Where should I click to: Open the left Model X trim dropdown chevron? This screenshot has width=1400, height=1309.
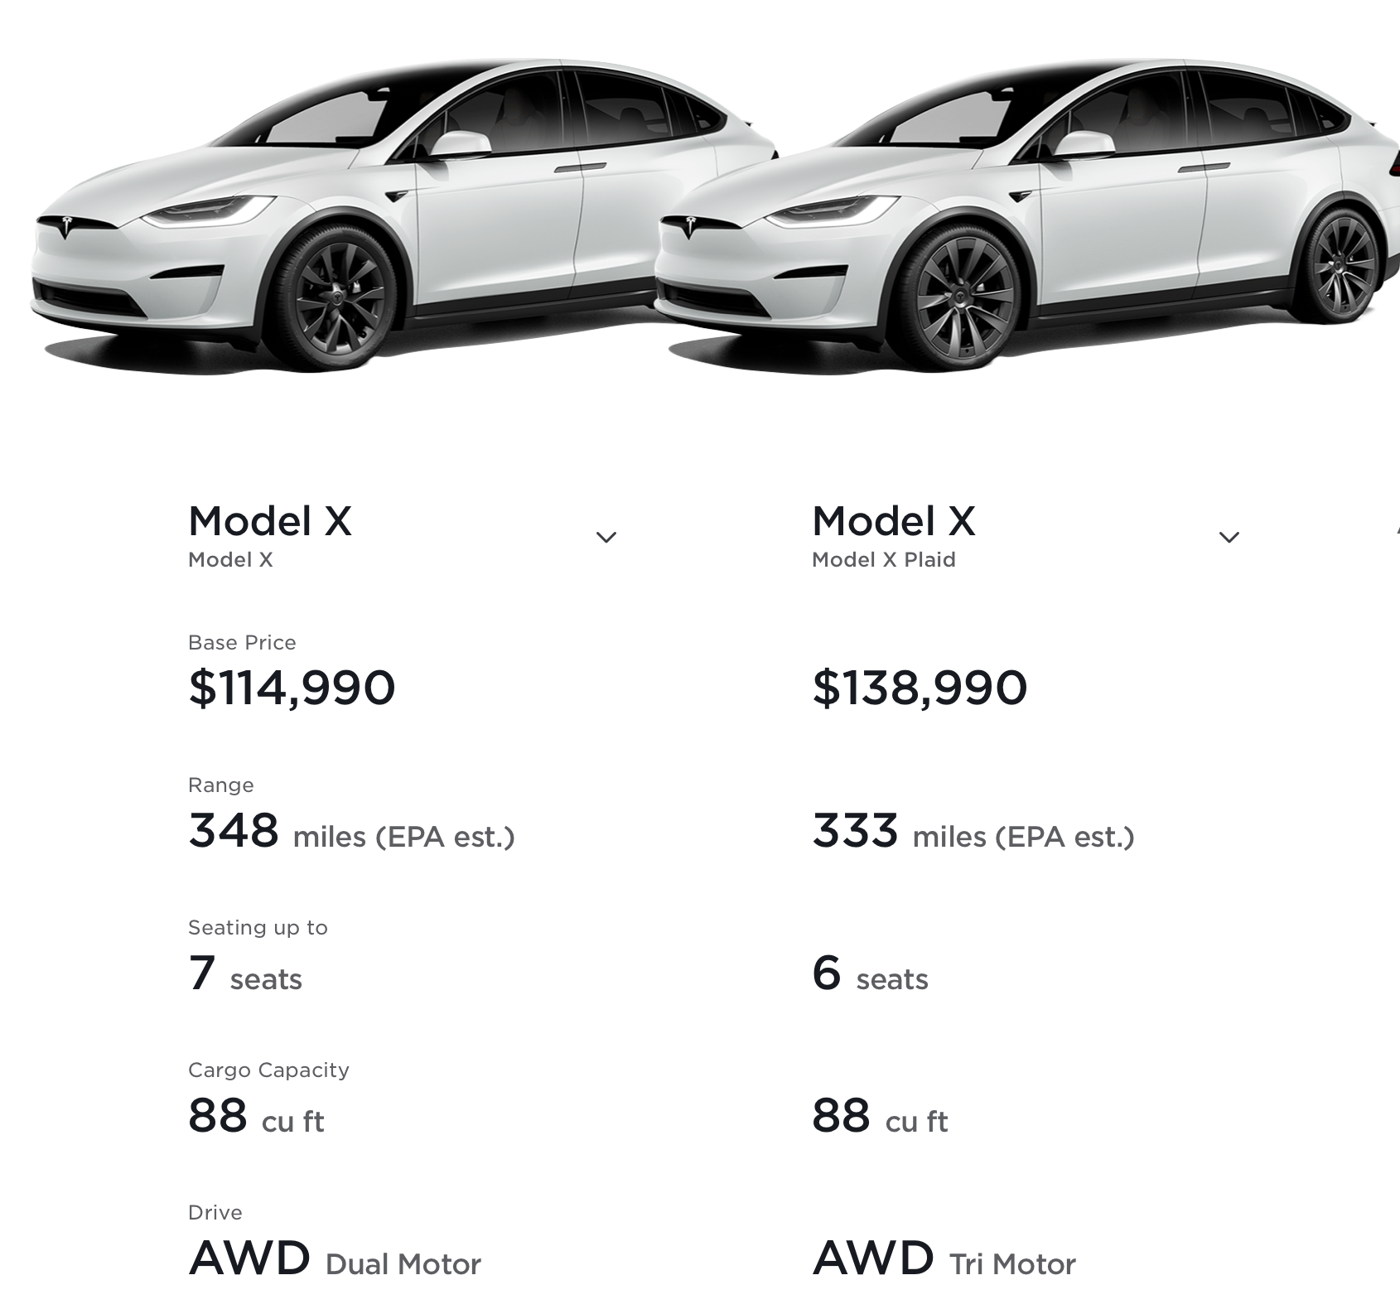pos(606,538)
